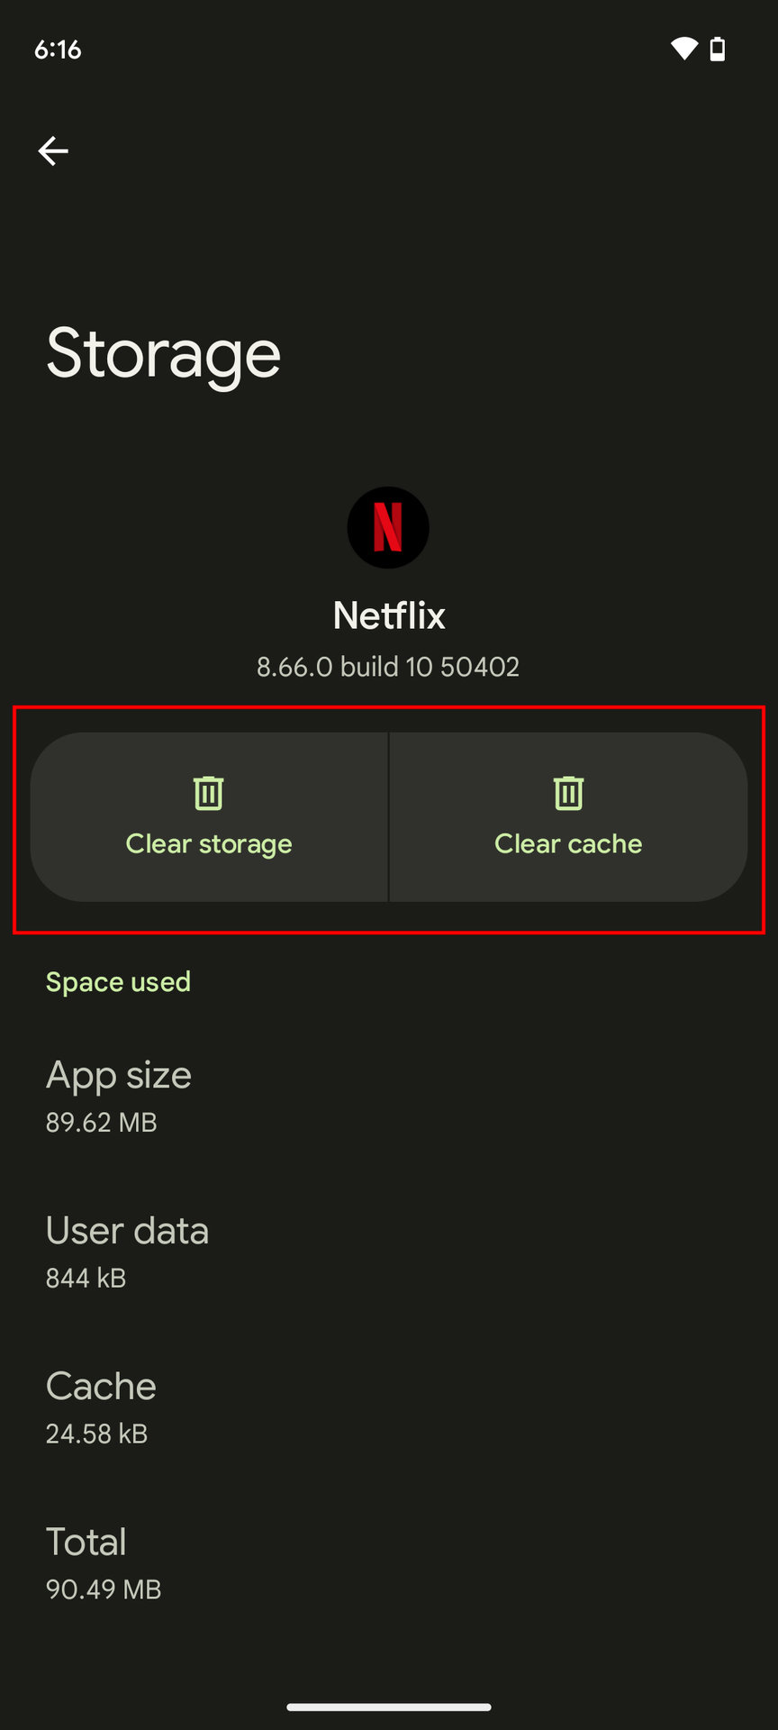This screenshot has width=778, height=1730.
Task: Tap the back arrow icon
Action: [53, 150]
